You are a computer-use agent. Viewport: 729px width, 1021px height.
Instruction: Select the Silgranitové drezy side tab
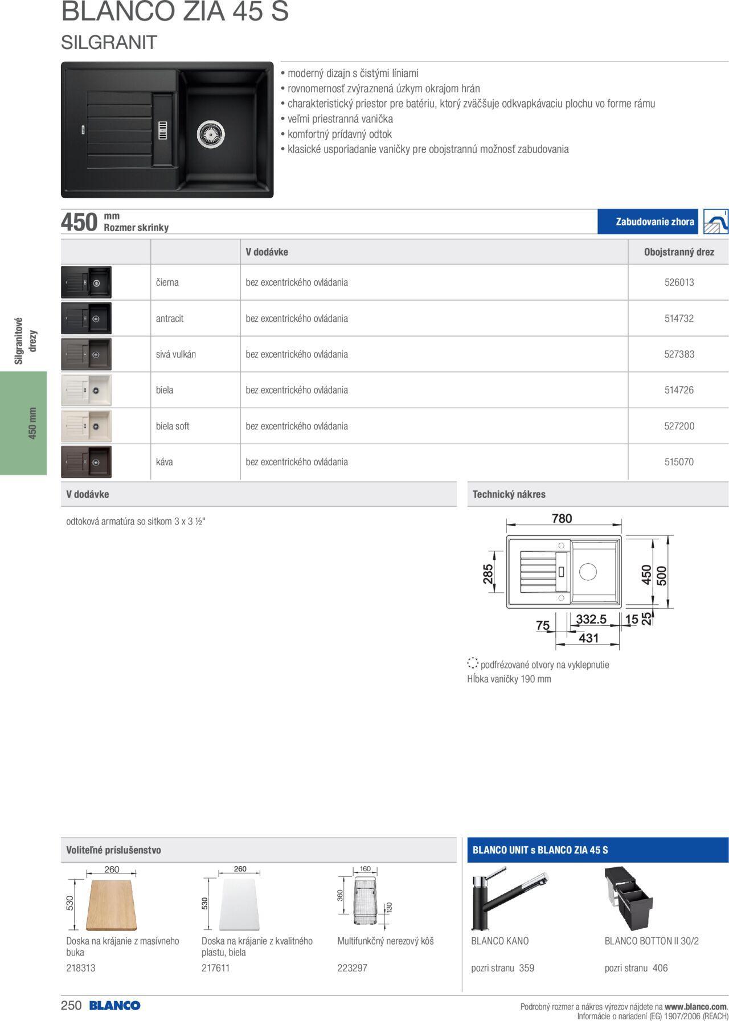(x=23, y=341)
